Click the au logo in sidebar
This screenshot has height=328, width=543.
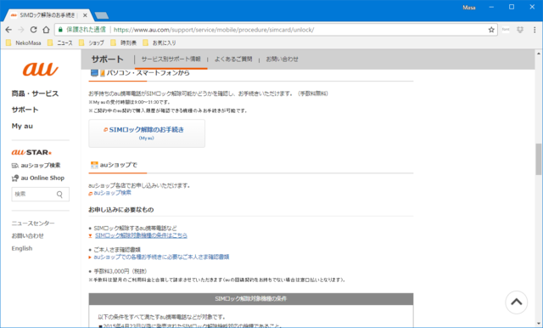tap(41, 69)
